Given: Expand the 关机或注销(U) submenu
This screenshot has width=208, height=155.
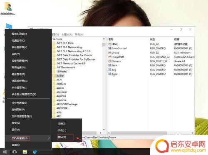Looking at the screenshot, I should [x=28, y=138].
